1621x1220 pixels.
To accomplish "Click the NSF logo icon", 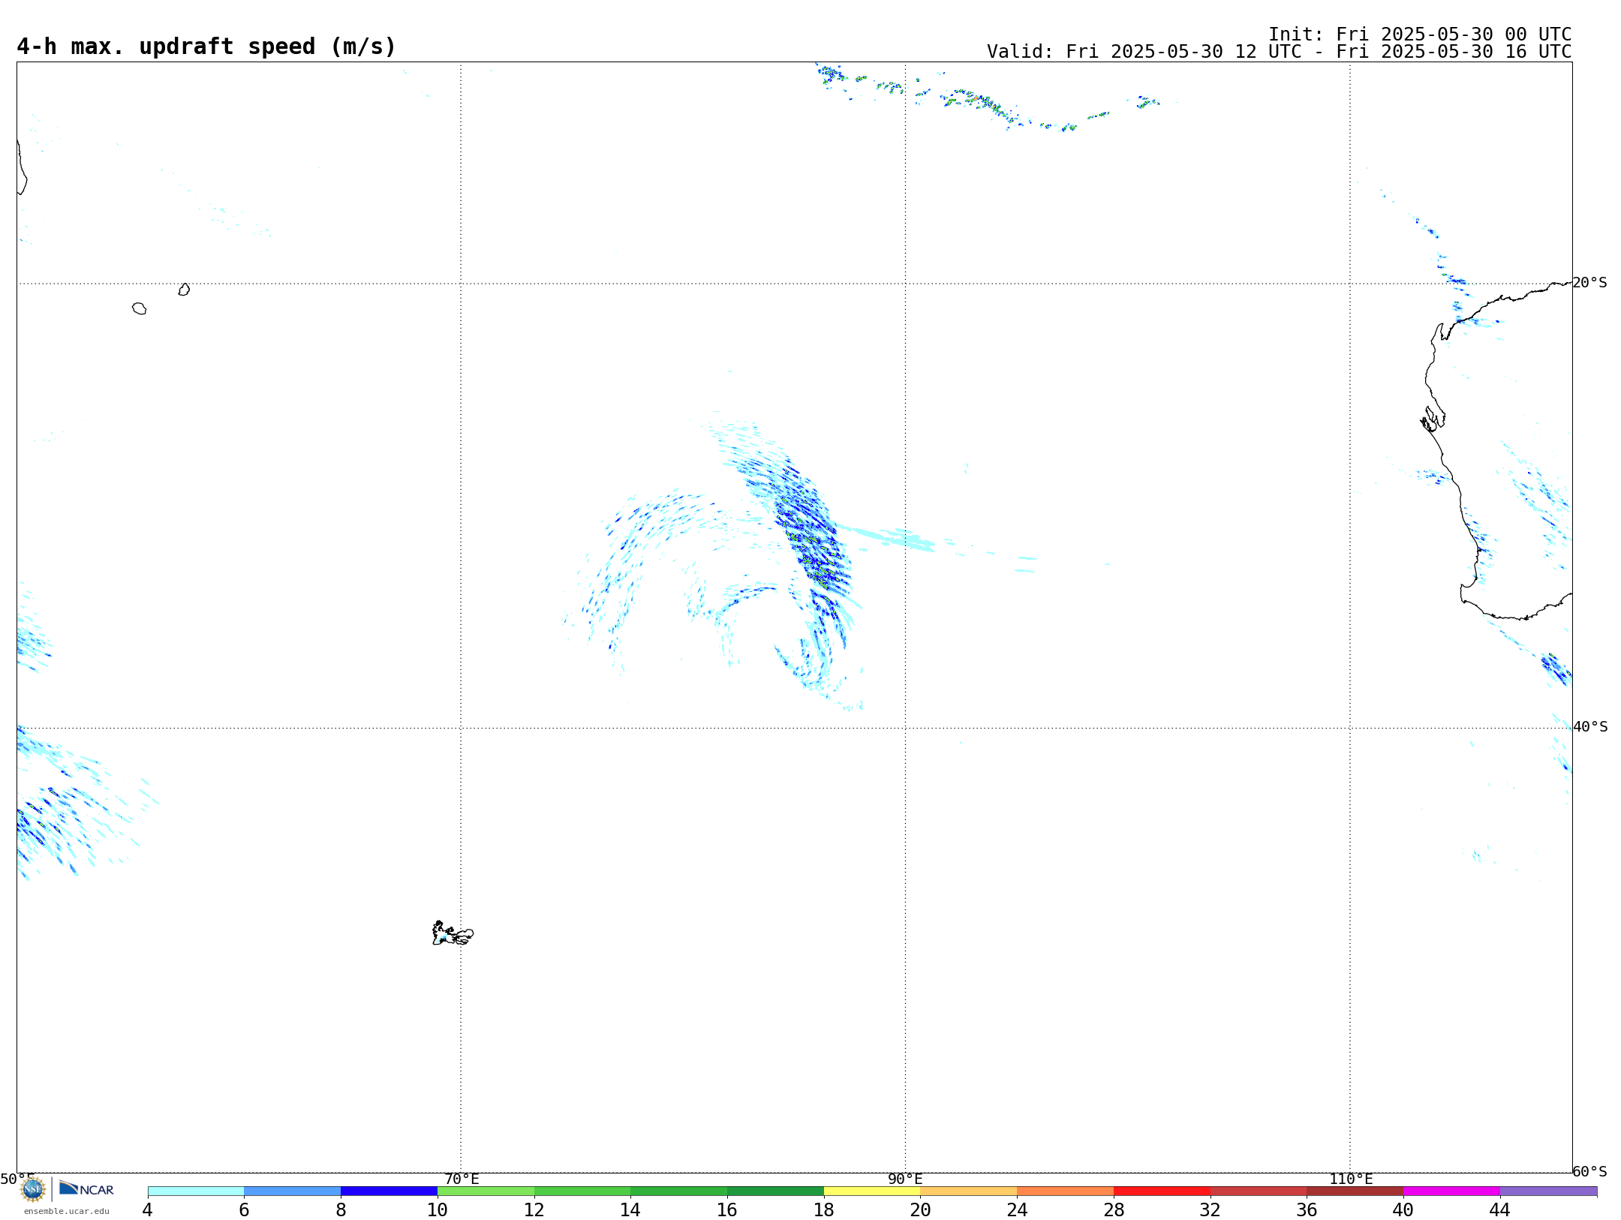I will point(33,1188).
